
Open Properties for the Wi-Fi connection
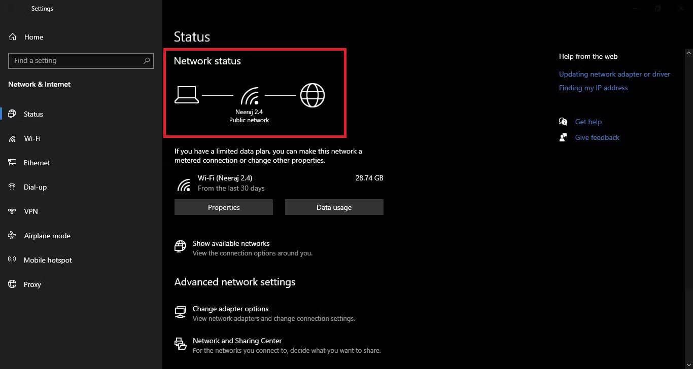223,207
